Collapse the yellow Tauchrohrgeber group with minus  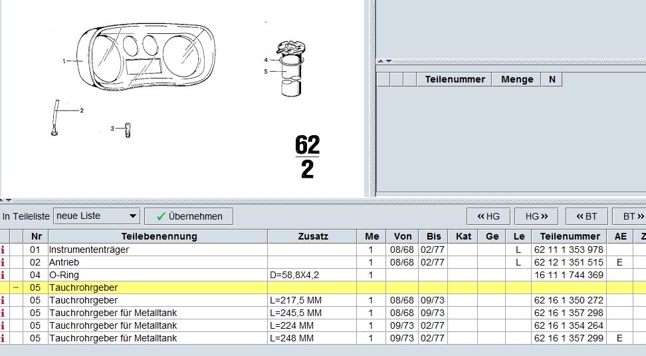point(17,287)
